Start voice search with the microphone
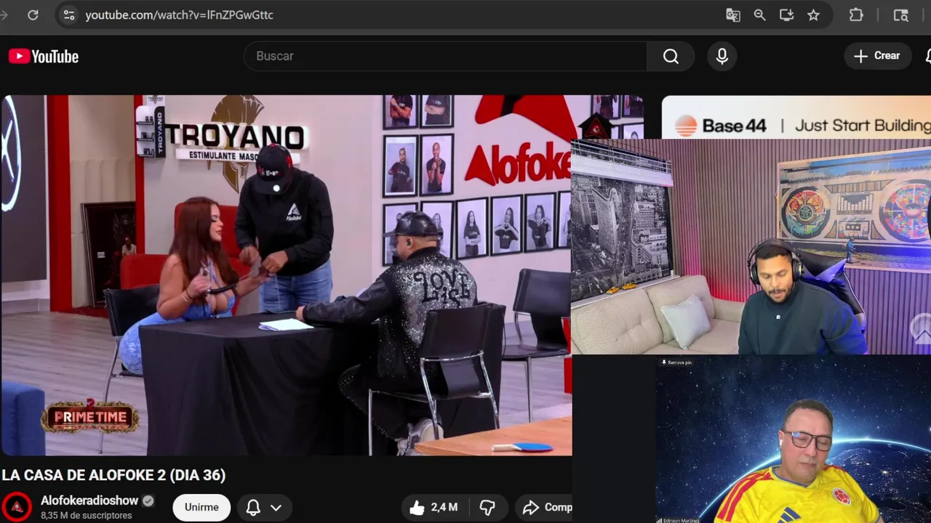The width and height of the screenshot is (931, 523). 722,56
